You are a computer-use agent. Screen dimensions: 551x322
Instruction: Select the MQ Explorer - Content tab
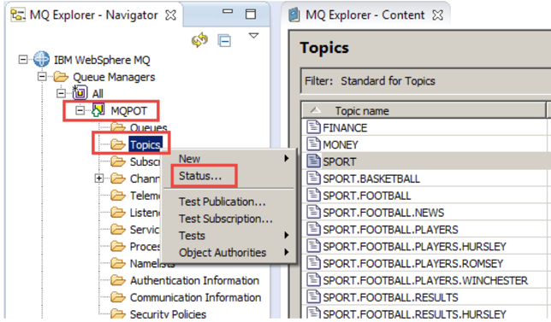[x=366, y=15]
